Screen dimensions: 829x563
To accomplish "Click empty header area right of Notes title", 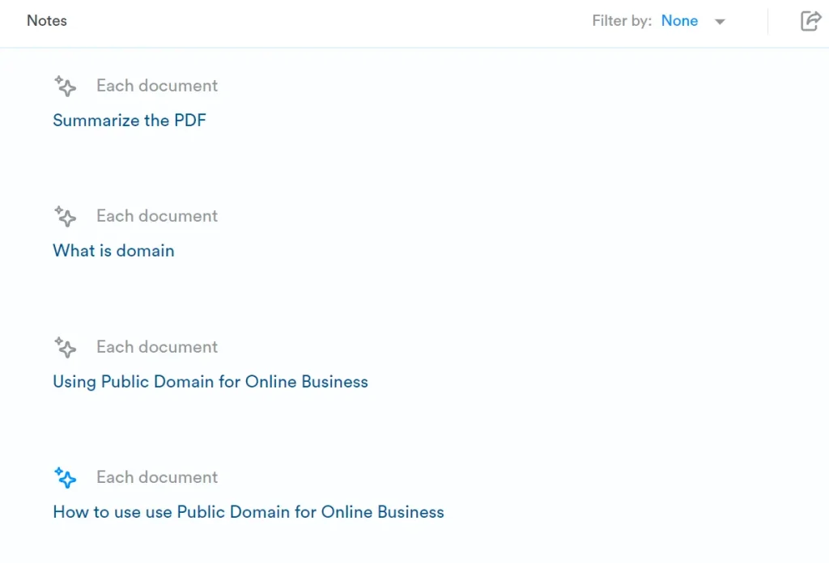I will pyautogui.click(x=324, y=21).
